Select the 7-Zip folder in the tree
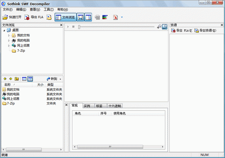 (x=21, y=50)
